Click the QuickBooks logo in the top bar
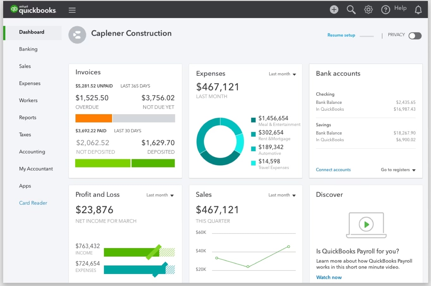Image resolution: width=431 pixels, height=286 pixels. tap(33, 9)
